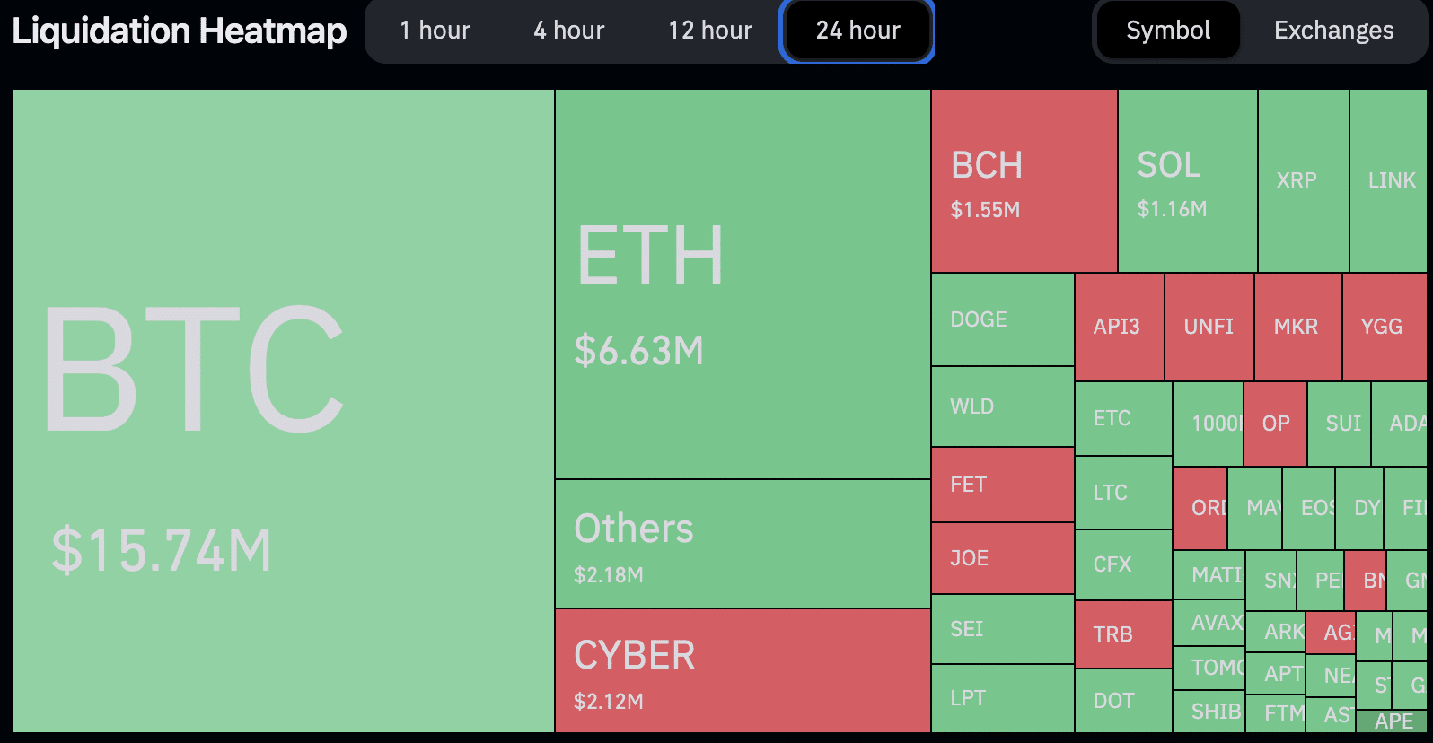Click the red BCH $1.55M tile

click(x=1024, y=181)
